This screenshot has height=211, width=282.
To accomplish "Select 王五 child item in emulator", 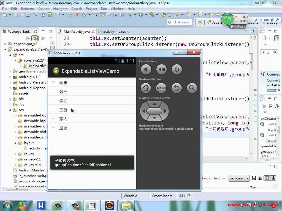I will 92,110.
